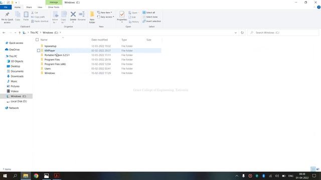321x180 pixels.
Task: Click the Search Windows (C:) field
Action: [283, 32]
